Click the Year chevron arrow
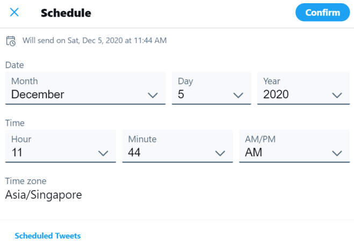354x247 pixels. (x=337, y=95)
